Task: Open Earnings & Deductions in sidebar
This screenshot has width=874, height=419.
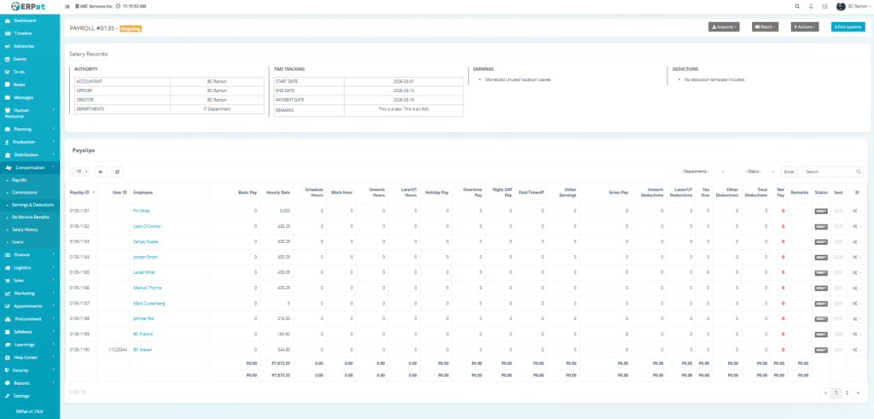Action: pyautogui.click(x=32, y=205)
